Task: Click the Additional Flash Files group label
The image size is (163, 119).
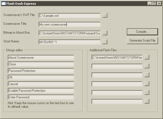Action: (103, 50)
